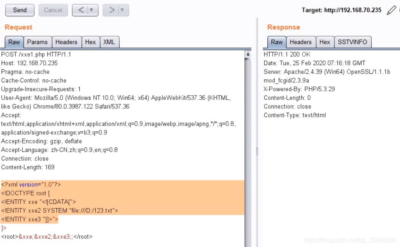The height and width of the screenshot is (247, 400).
Task: Open the Request Headers tab
Action: [66, 42]
